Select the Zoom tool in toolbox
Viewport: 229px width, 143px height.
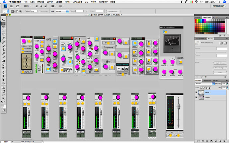3,99
